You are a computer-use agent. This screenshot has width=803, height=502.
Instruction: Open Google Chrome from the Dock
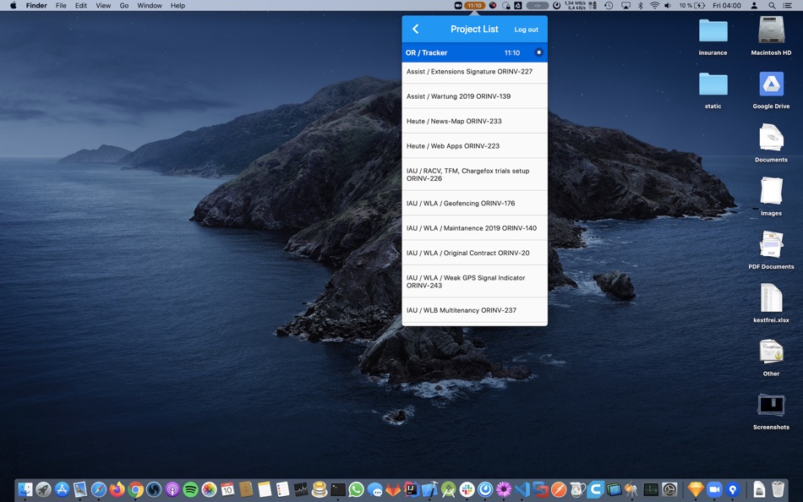coord(136,489)
